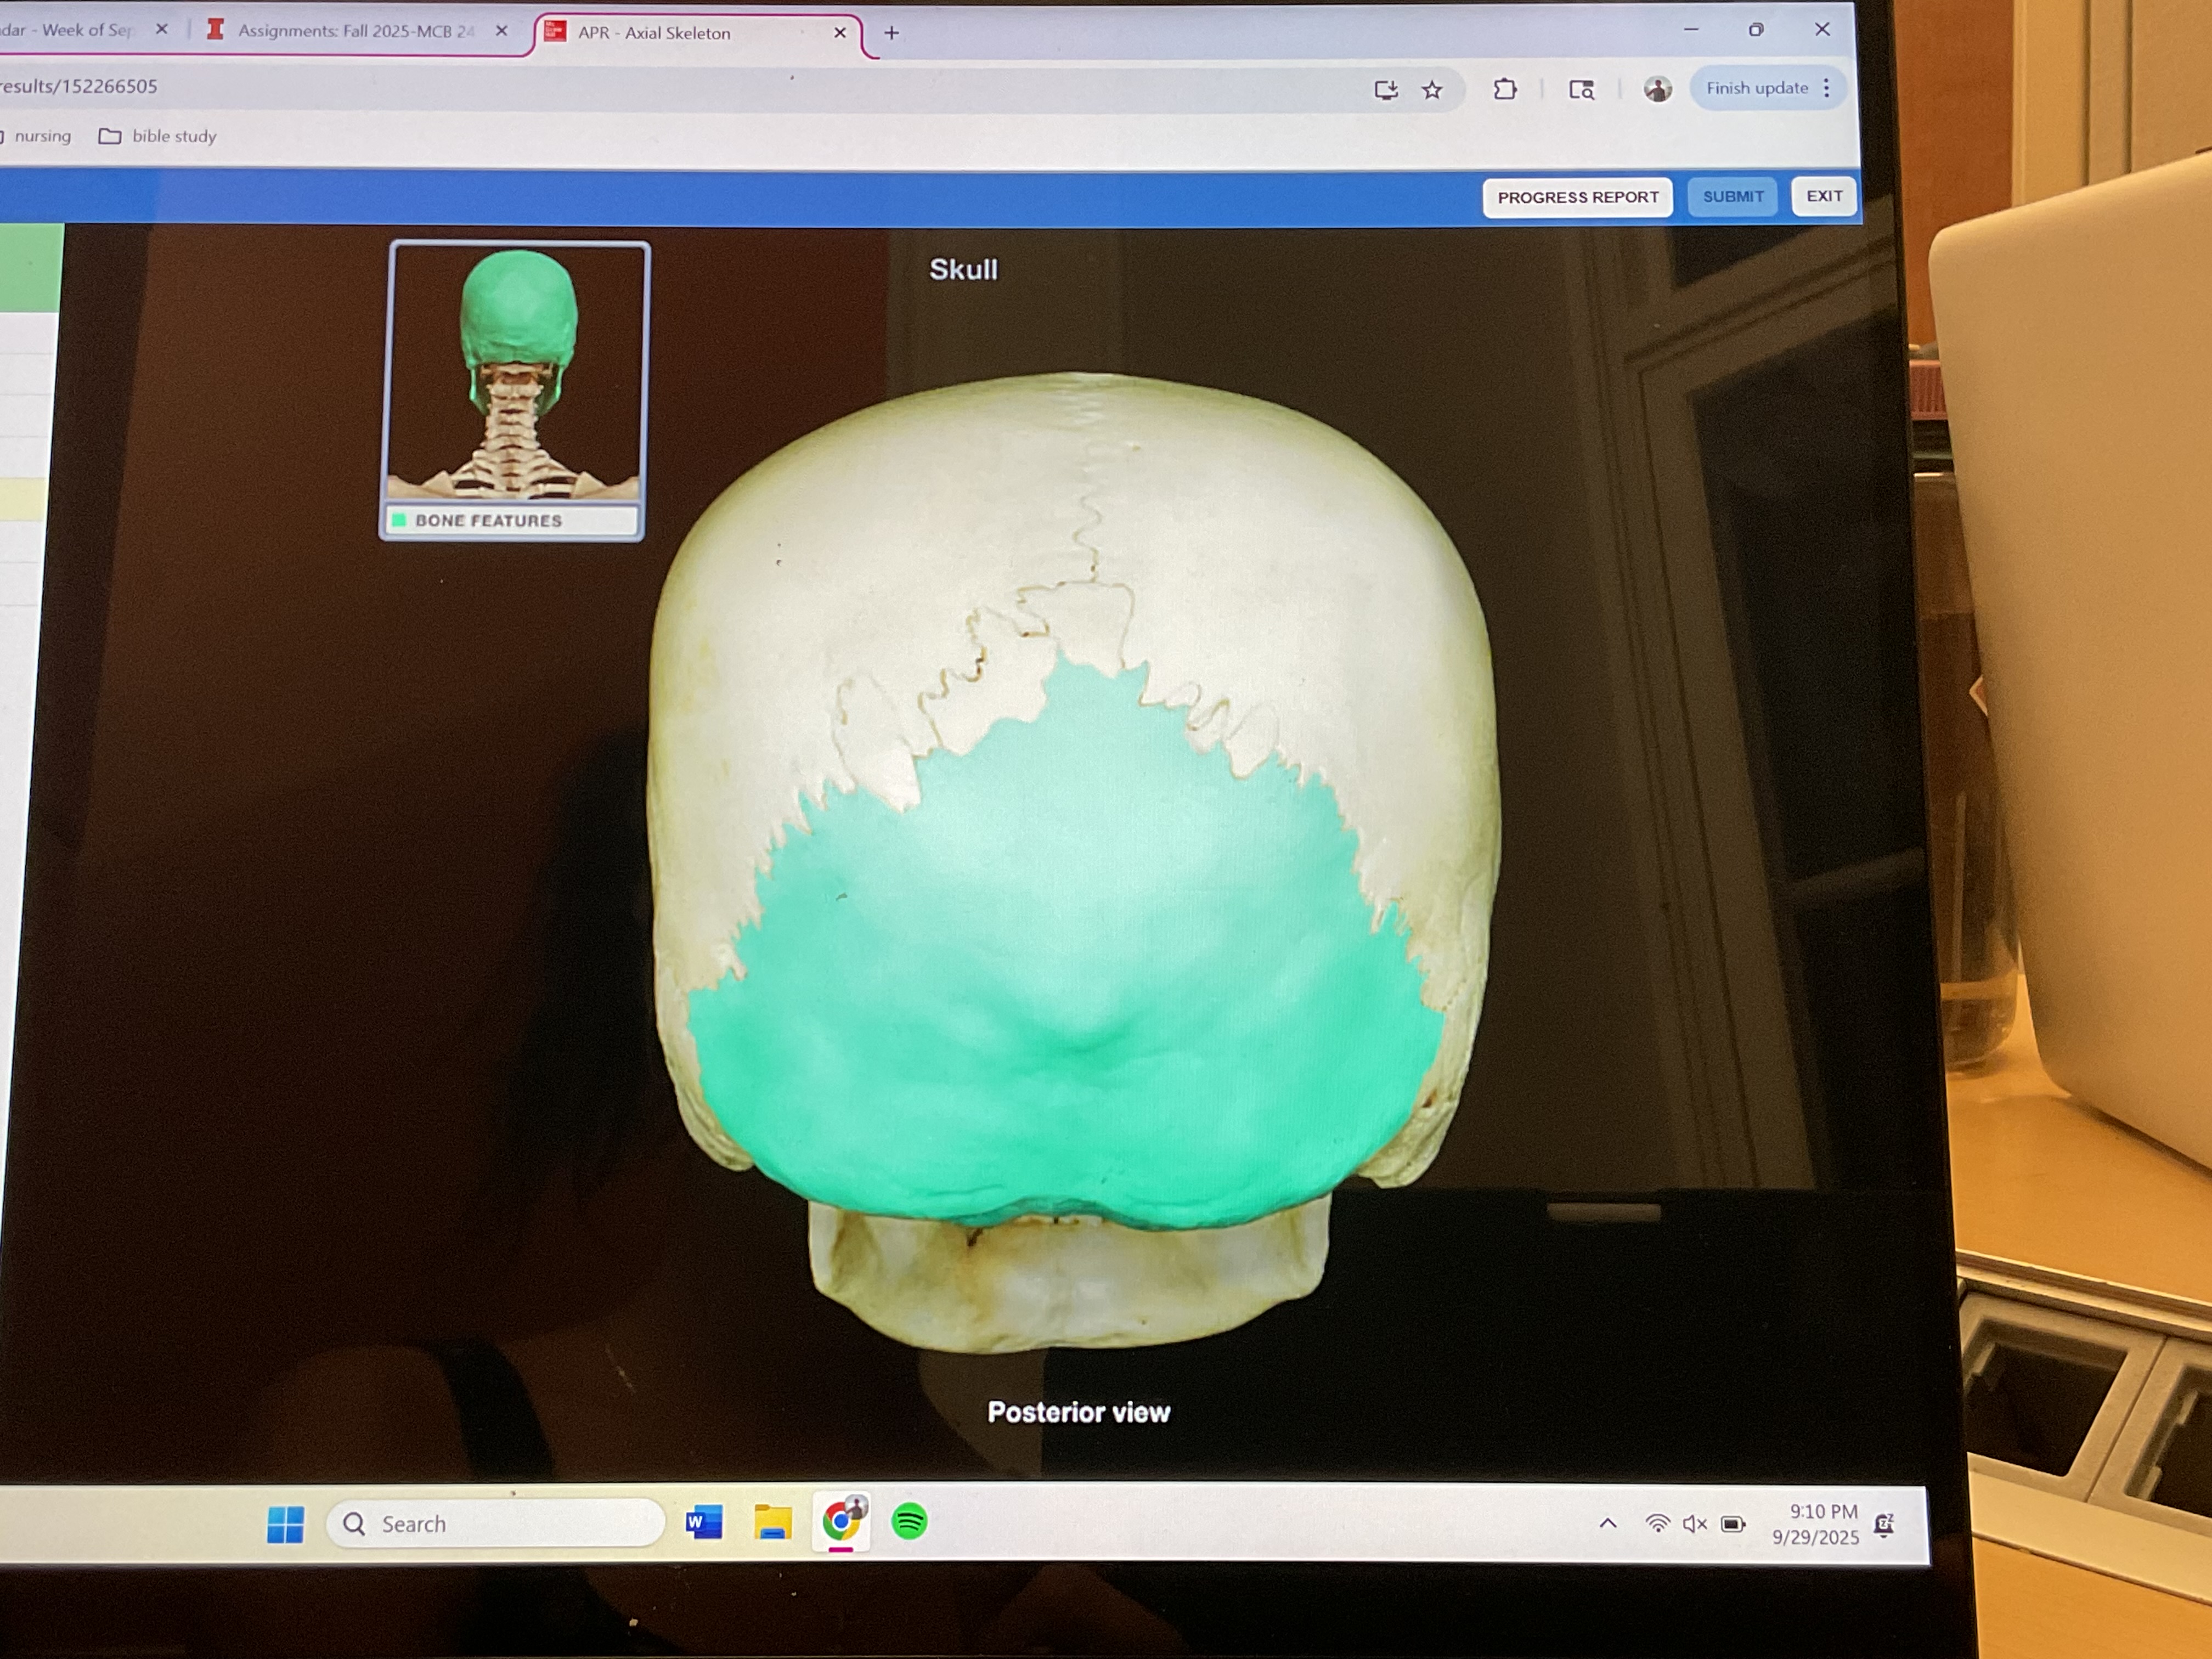Click the green BONE FEATURES color swatch
The height and width of the screenshot is (1659, 2212).
pos(400,520)
